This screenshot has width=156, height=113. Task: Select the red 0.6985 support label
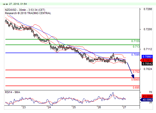coord(135,80)
